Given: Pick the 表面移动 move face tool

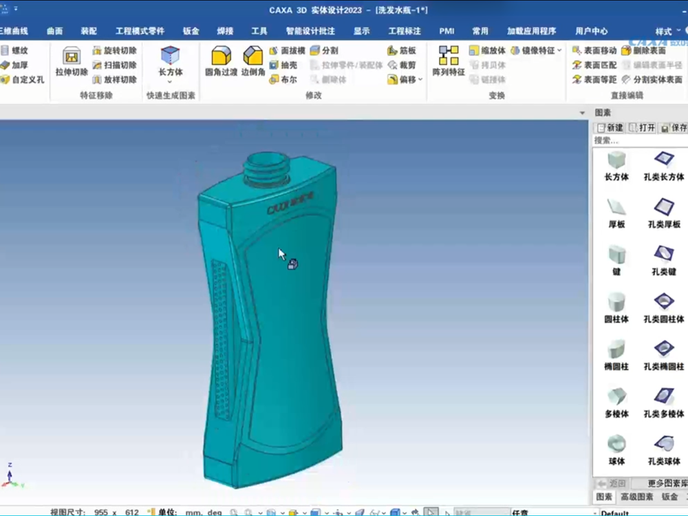Looking at the screenshot, I should click(595, 51).
